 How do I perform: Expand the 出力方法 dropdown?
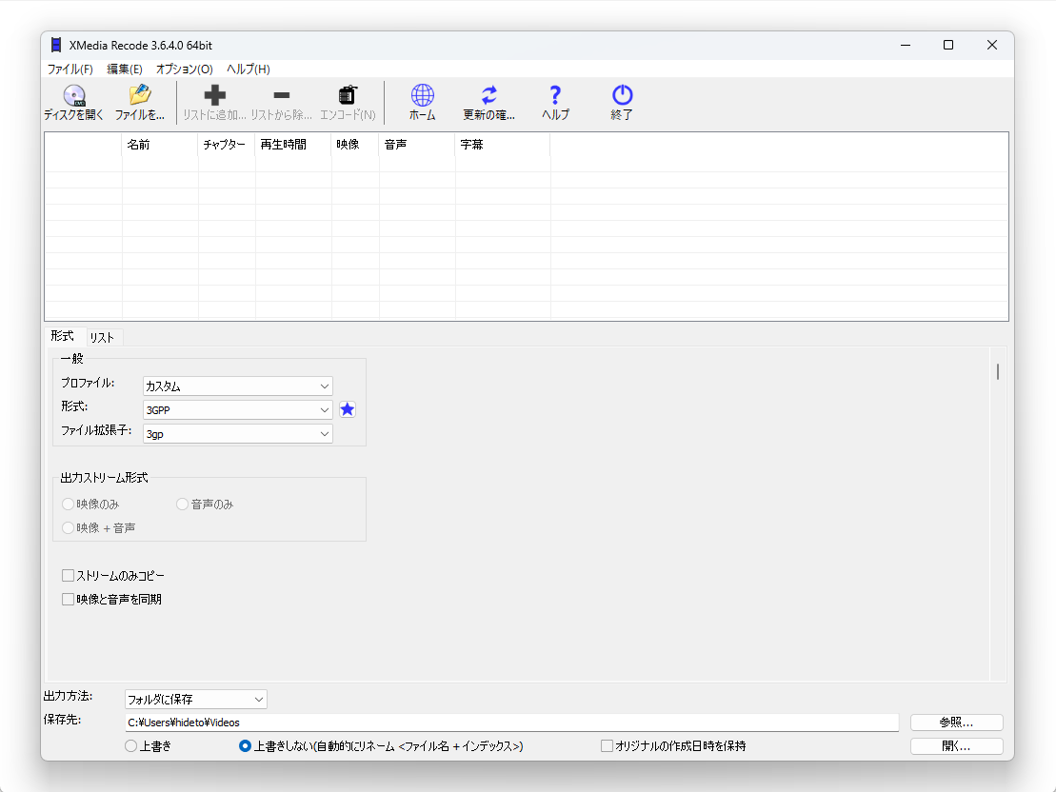(196, 699)
